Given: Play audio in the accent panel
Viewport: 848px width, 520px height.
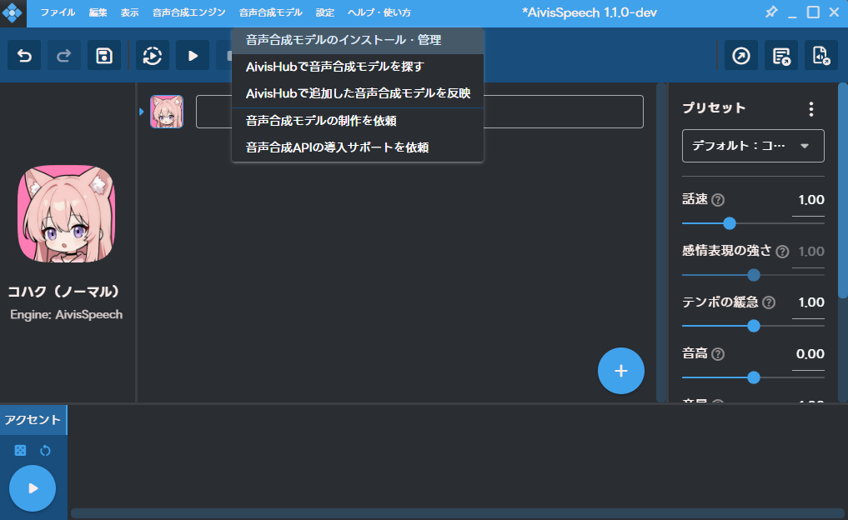Looking at the screenshot, I should [33, 488].
